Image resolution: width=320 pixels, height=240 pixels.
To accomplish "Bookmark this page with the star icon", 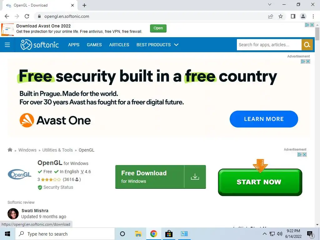I will tap(281, 16).
